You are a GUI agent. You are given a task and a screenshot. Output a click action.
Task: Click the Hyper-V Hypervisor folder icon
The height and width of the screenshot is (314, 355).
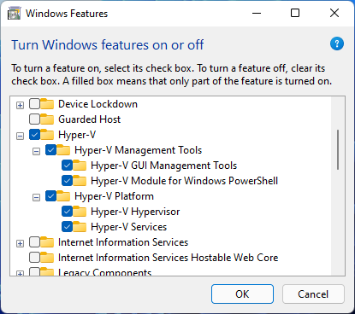click(x=80, y=212)
